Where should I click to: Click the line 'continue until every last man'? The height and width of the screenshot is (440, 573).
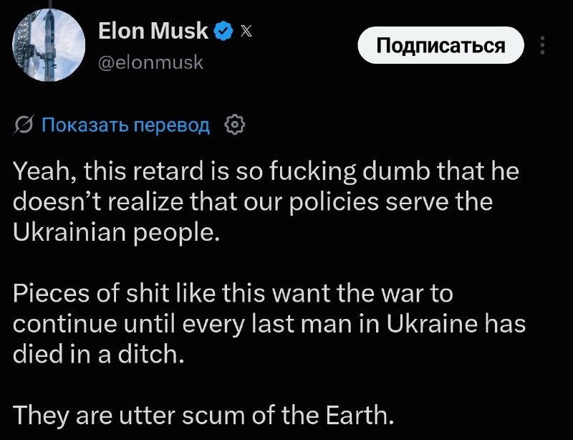(269, 324)
